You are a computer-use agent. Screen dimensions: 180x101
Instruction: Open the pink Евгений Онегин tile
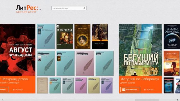point(85,63)
